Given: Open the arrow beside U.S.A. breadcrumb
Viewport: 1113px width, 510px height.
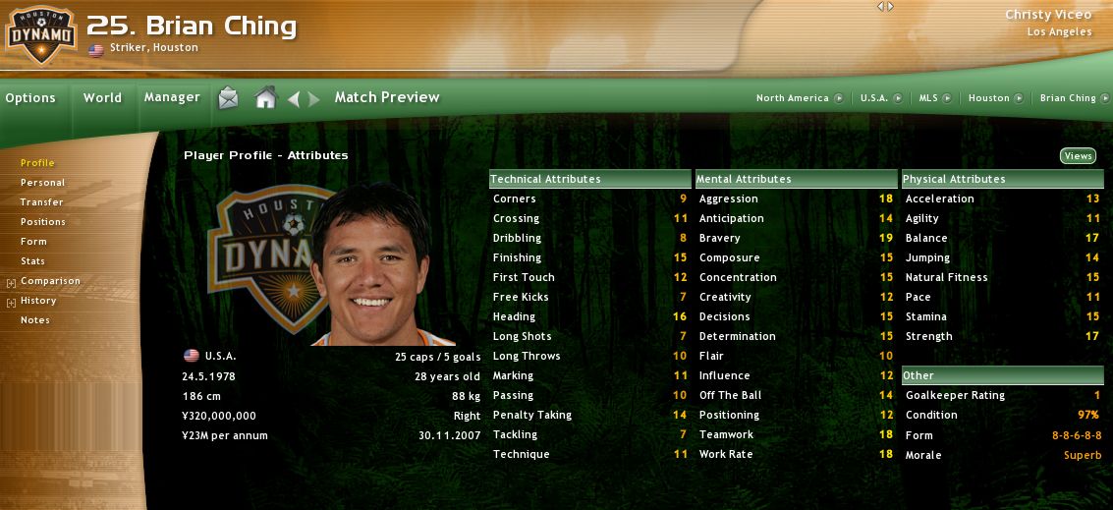Looking at the screenshot, I should point(898,98).
